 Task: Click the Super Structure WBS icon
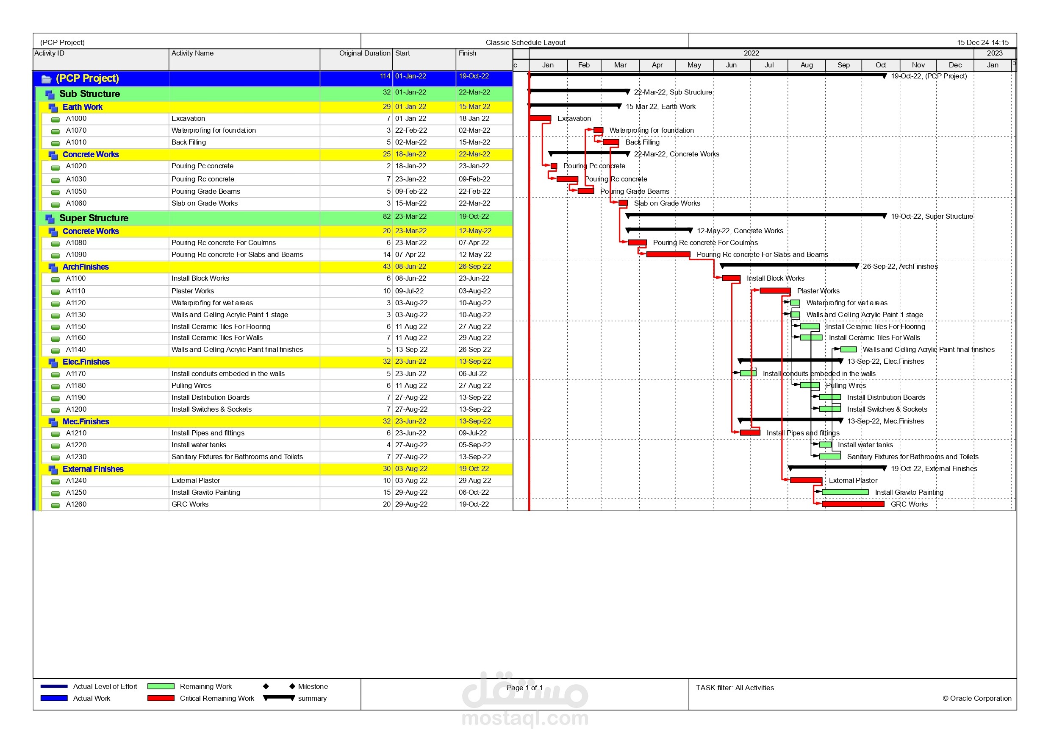pyautogui.click(x=50, y=218)
